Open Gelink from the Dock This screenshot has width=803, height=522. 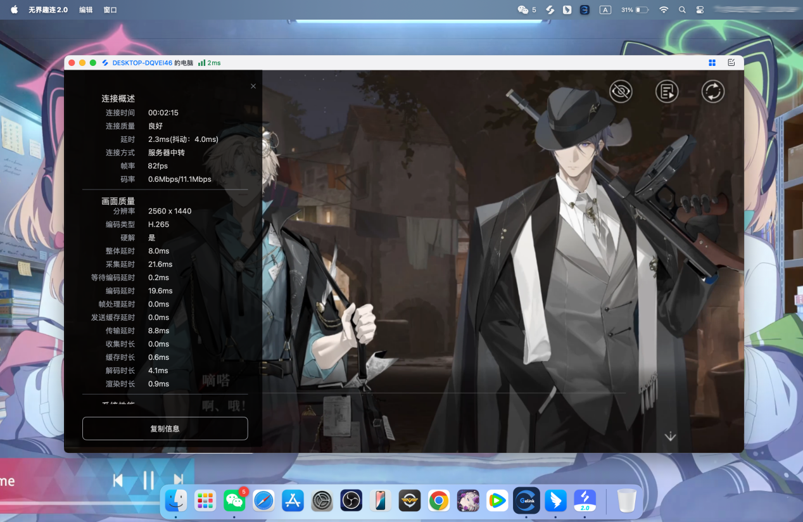point(526,500)
